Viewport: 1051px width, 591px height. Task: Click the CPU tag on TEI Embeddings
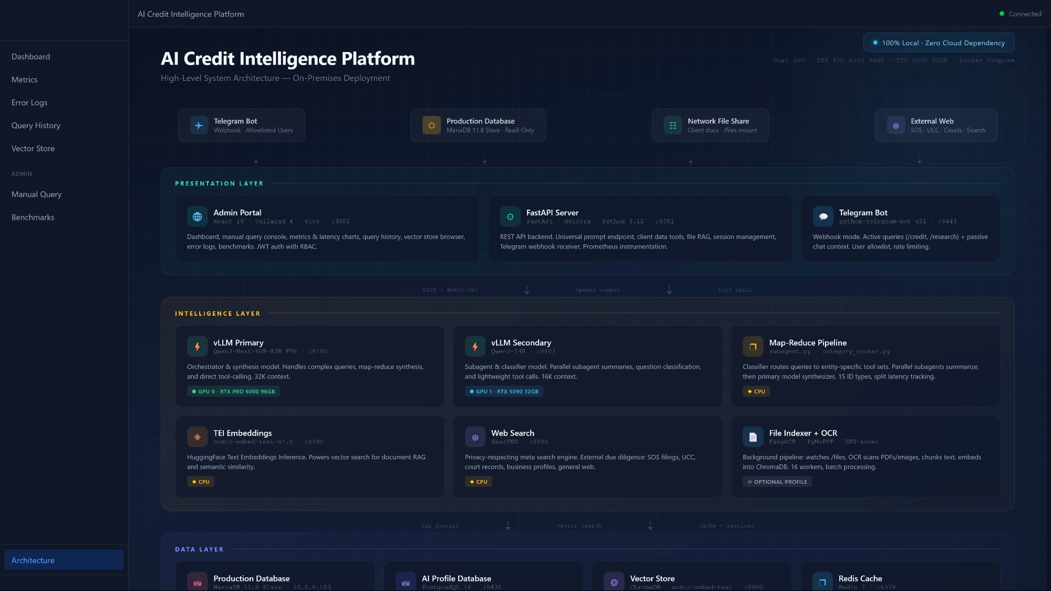(x=201, y=482)
